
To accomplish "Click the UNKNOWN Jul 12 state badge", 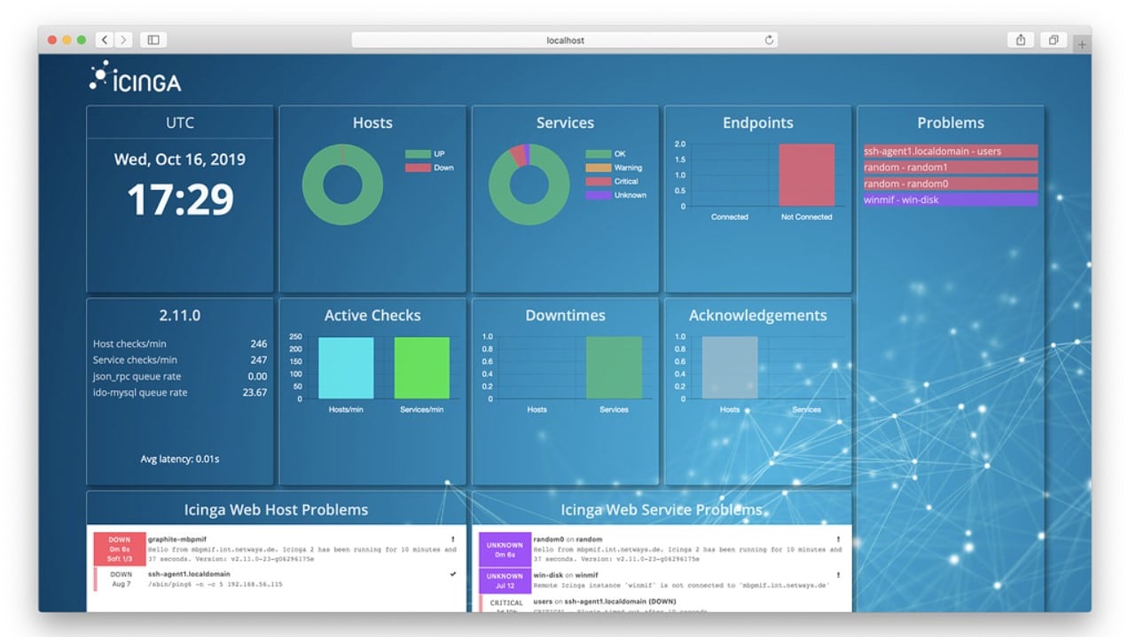I will coord(505,579).
